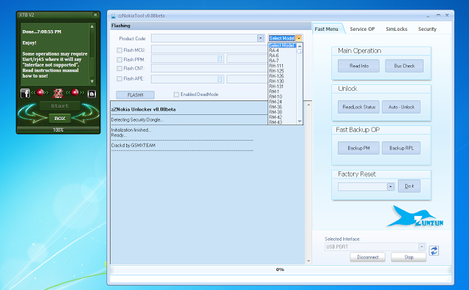The height and width of the screenshot is (290, 469).
Task: Click up arrow of XTB V2 log scrollbar
Action: [x=92, y=26]
